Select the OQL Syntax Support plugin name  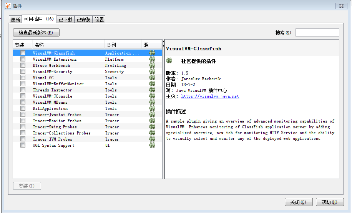(x=53, y=145)
